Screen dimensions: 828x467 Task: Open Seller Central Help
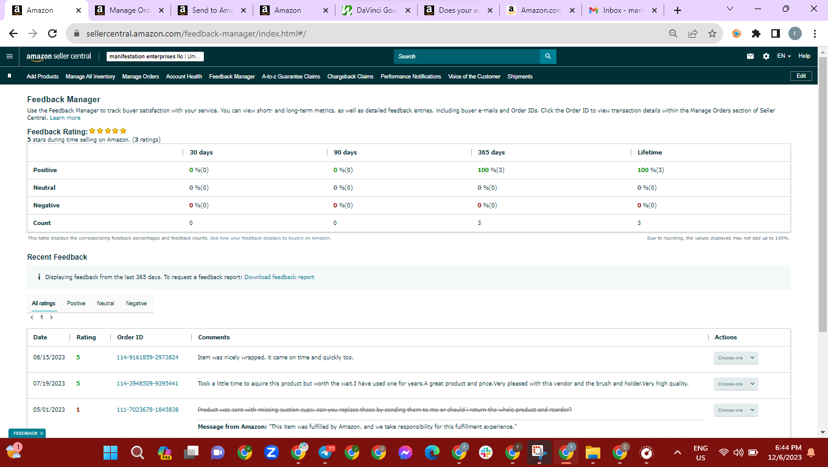point(804,56)
